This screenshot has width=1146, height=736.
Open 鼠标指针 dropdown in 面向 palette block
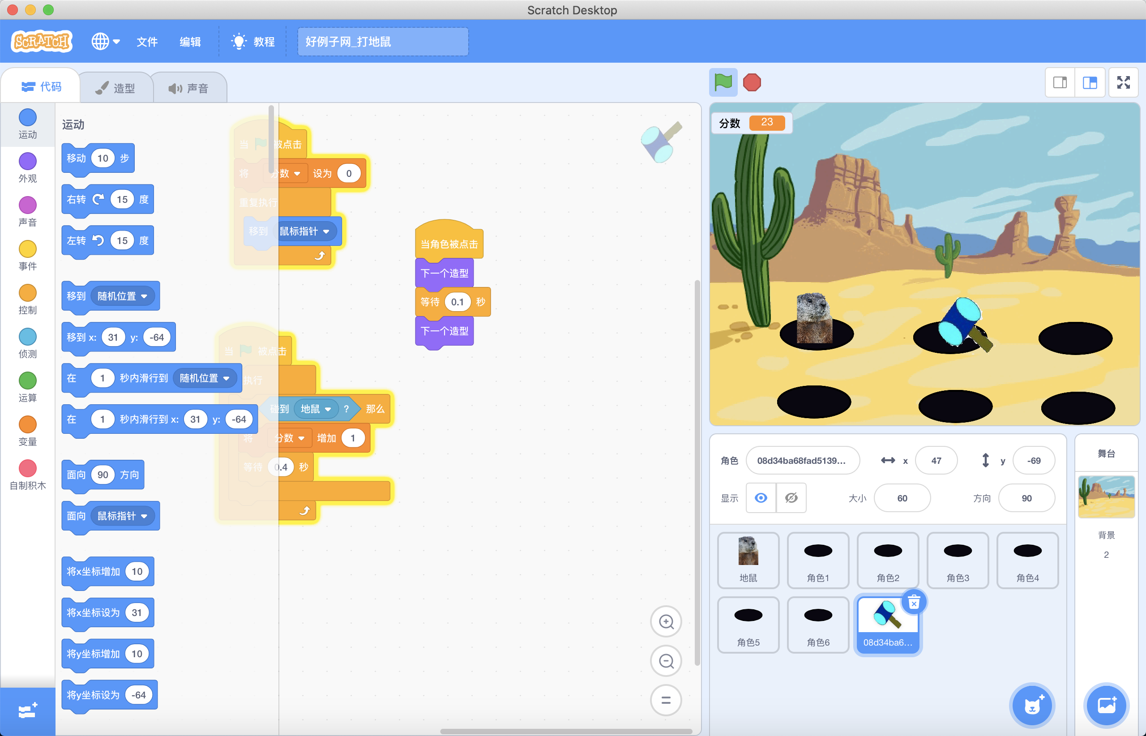pos(122,516)
